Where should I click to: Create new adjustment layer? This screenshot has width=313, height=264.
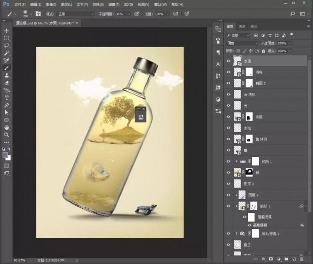[279, 259]
